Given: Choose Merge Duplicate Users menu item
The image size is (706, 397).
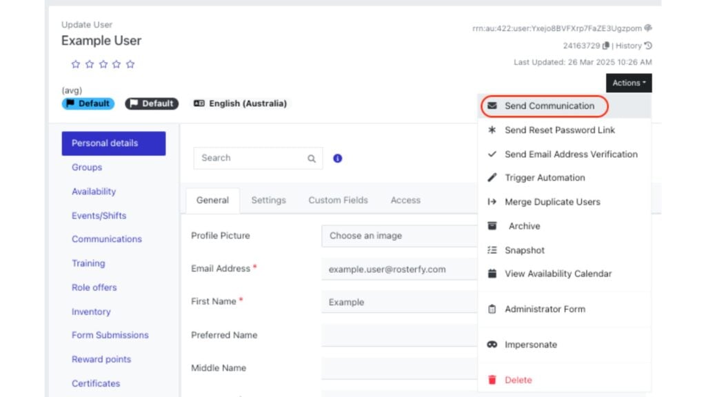Looking at the screenshot, I should (x=552, y=202).
